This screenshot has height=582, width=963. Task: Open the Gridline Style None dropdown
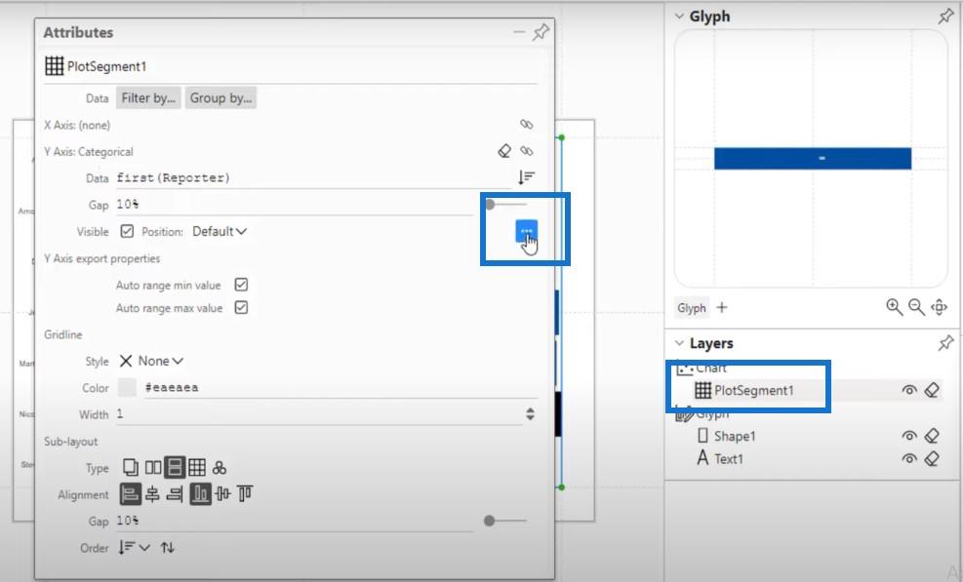[151, 361]
